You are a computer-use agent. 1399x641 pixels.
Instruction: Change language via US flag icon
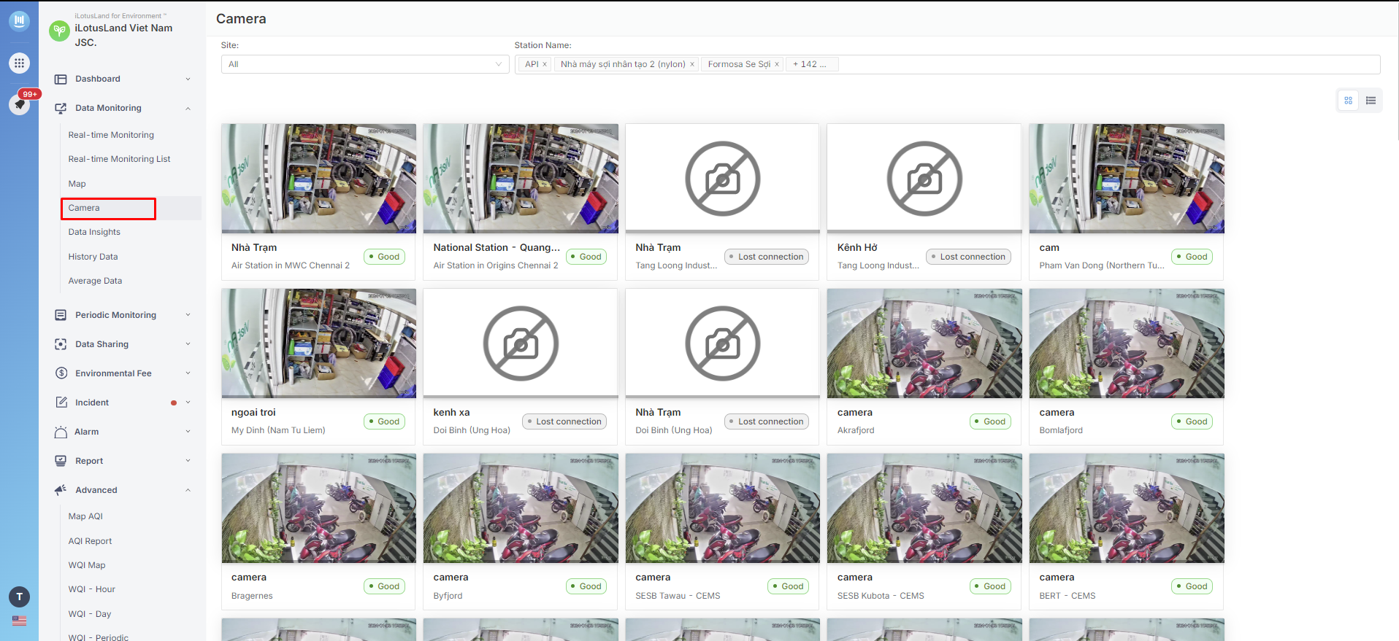click(20, 621)
